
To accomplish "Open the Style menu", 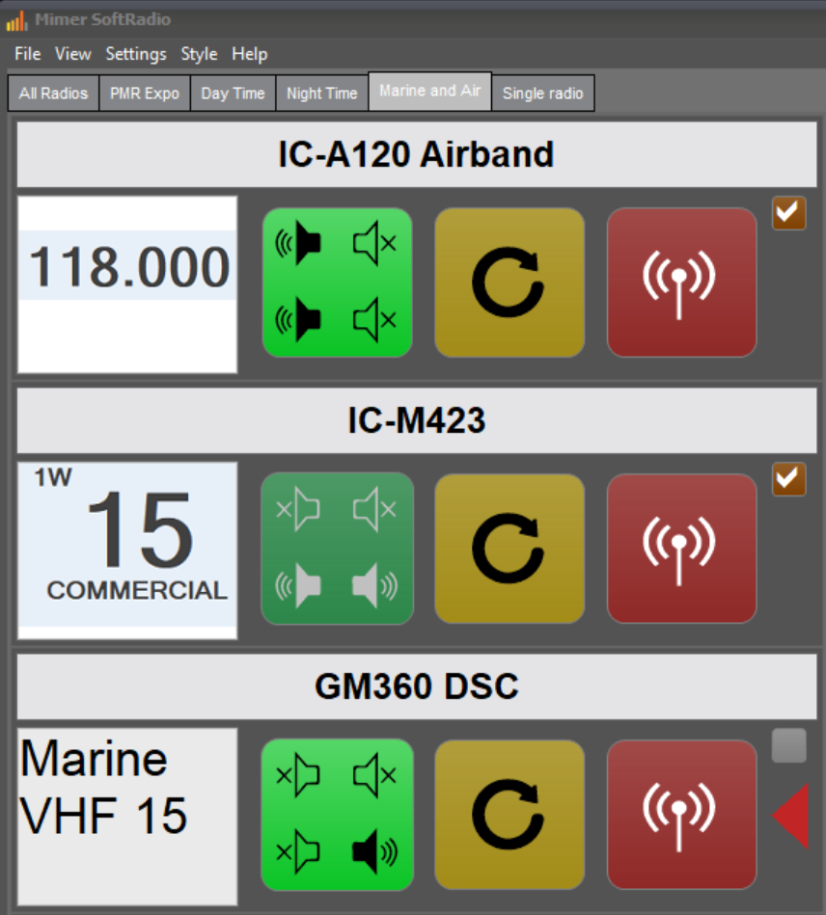I will 199,54.
